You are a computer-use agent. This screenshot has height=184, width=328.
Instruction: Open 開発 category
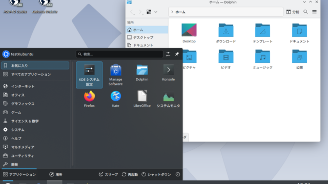point(35,165)
